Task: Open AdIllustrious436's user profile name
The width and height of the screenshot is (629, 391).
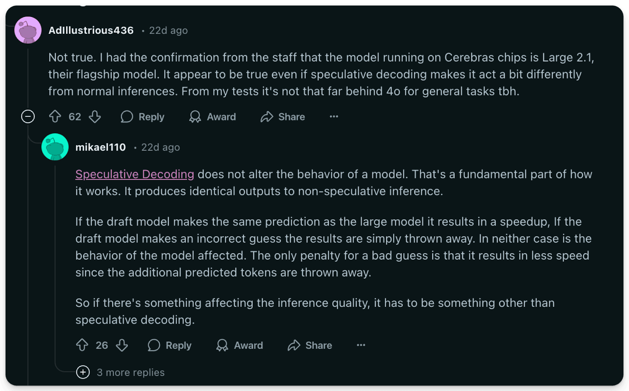Action: pos(91,30)
